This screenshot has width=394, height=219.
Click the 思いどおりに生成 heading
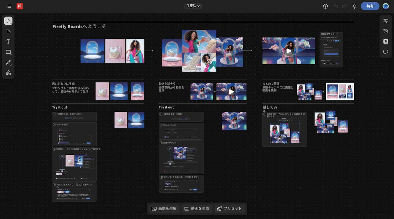[63, 84]
